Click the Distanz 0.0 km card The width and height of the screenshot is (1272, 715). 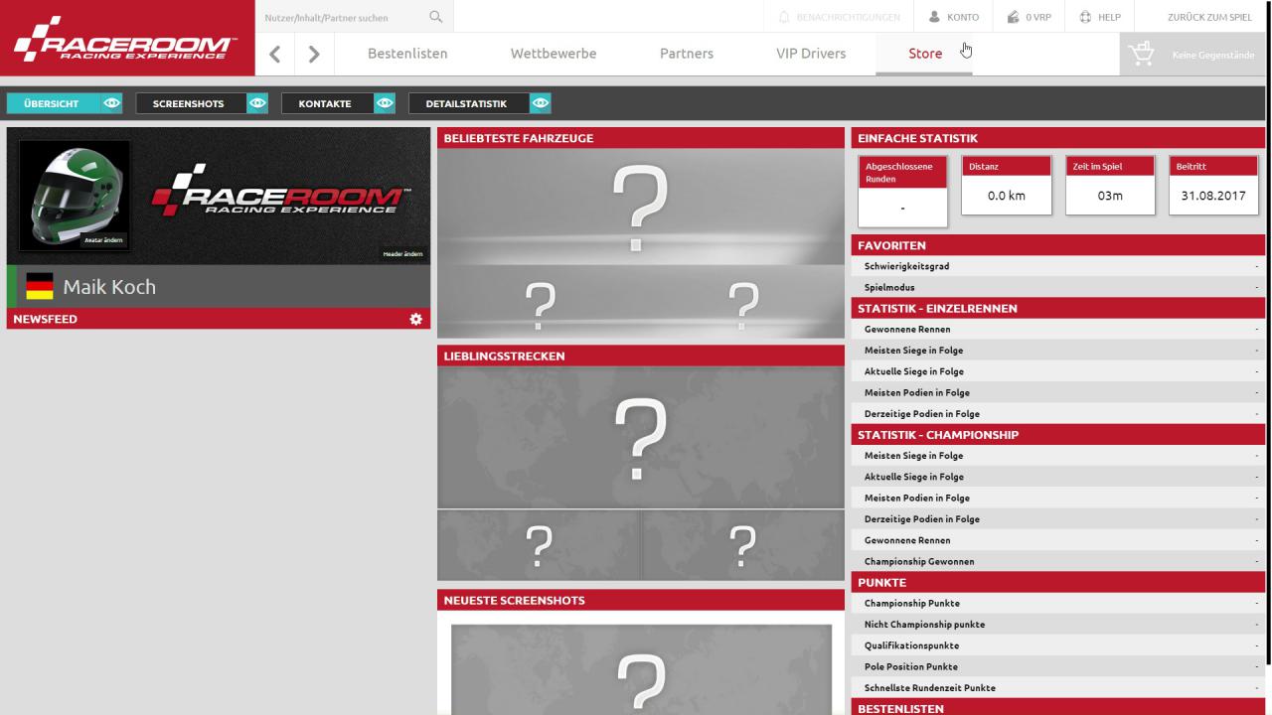click(1007, 185)
